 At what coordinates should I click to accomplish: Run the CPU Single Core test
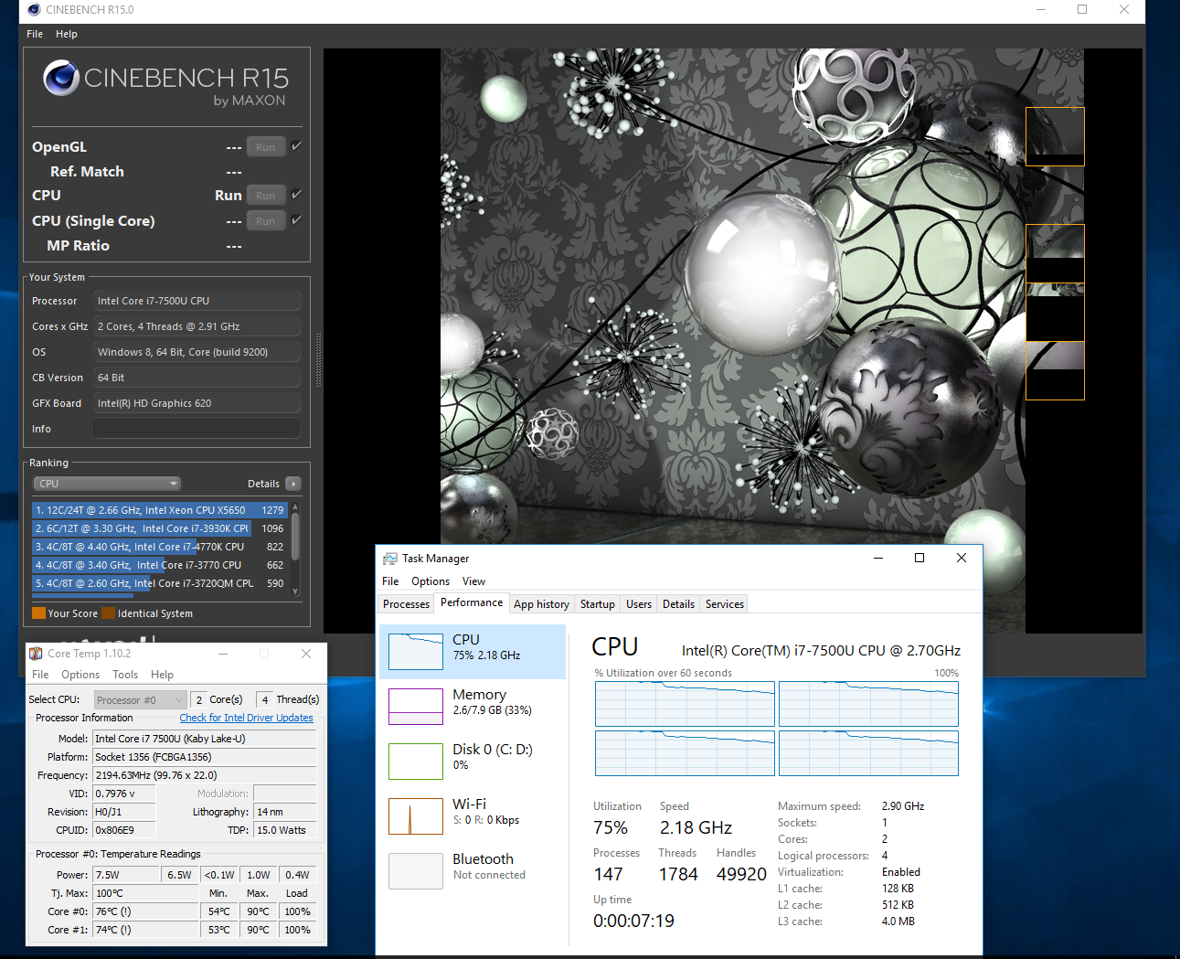click(x=266, y=221)
